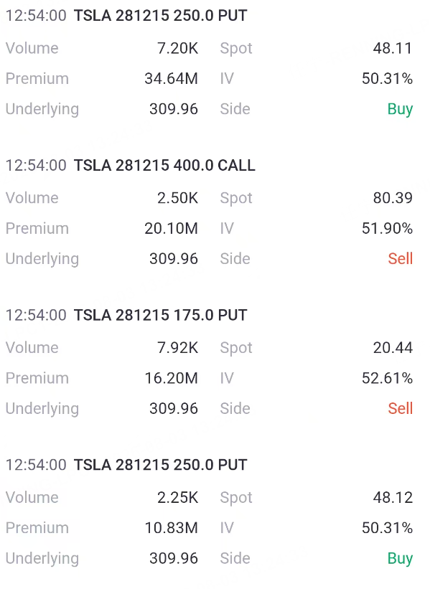
Task: Click the green Buy label with spot 48.11
Action: (x=400, y=109)
